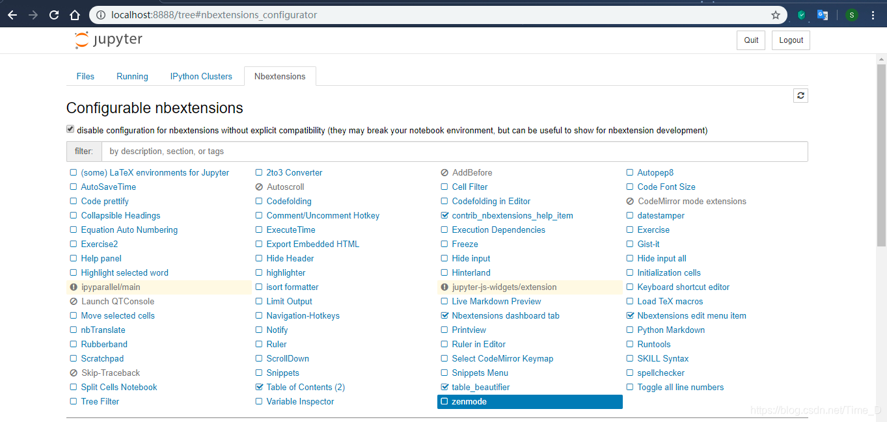Screen dimensions: 887x422
Task: Toggle disable configuration compatibility checkbox
Action: [70, 129]
